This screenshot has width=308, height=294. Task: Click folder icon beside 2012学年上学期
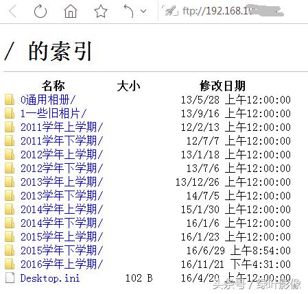coord(10,155)
